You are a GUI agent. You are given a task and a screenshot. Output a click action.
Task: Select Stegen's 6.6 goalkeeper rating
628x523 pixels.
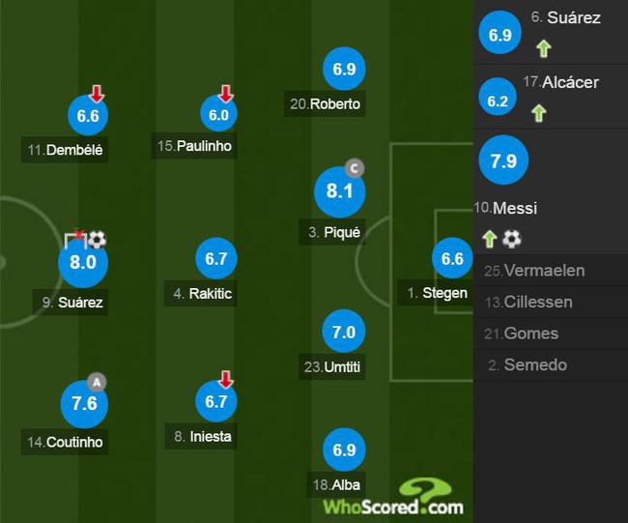click(x=452, y=258)
